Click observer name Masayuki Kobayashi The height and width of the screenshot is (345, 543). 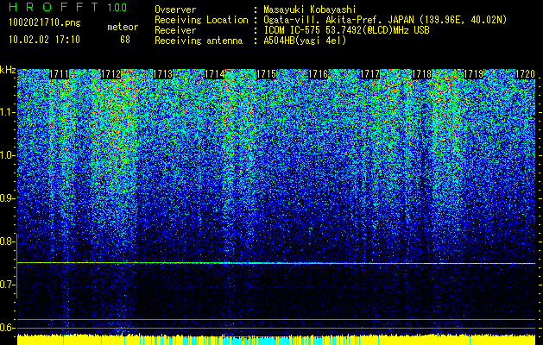[310, 9]
